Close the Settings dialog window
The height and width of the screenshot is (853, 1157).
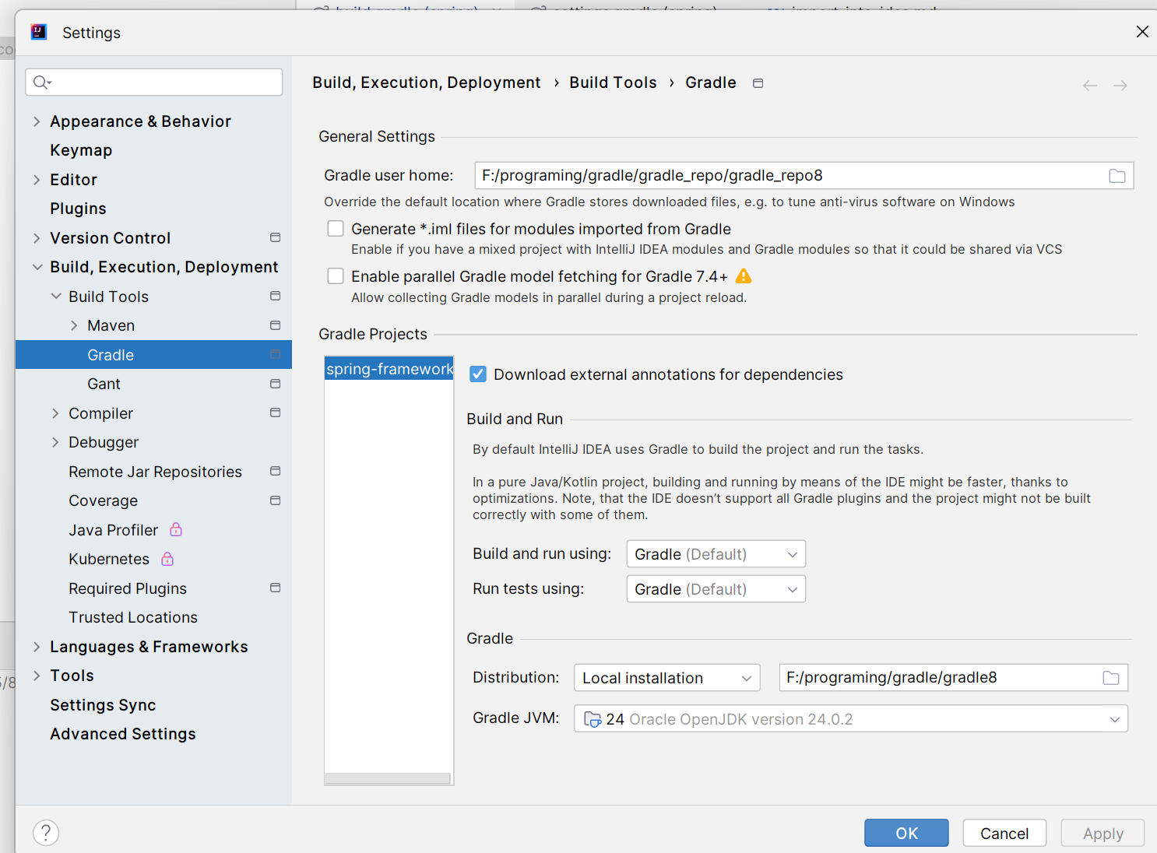coord(1142,32)
